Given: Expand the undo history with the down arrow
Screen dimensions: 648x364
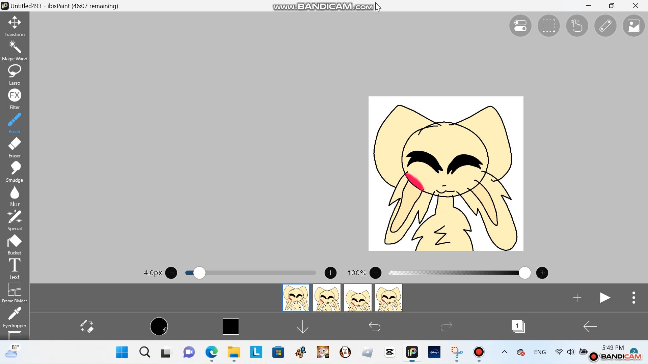Looking at the screenshot, I should pos(302,326).
